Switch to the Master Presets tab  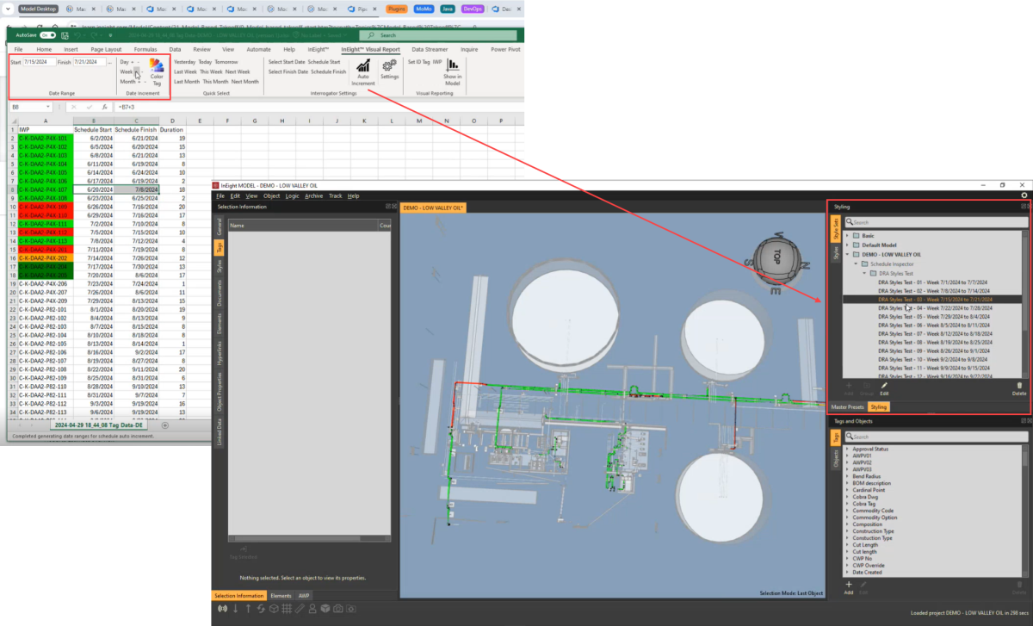click(x=847, y=406)
